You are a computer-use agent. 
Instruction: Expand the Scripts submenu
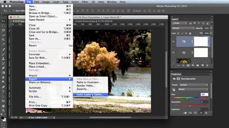[49, 91]
